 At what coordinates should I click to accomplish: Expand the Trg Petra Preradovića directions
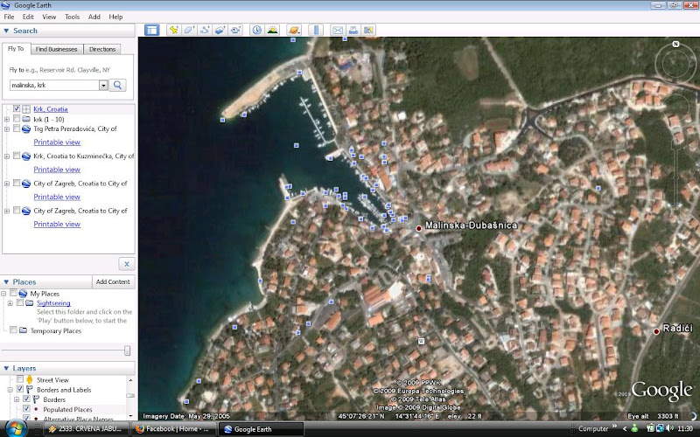click(x=7, y=129)
